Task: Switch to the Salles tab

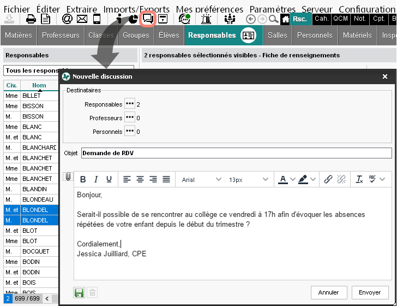Action: 278,36
